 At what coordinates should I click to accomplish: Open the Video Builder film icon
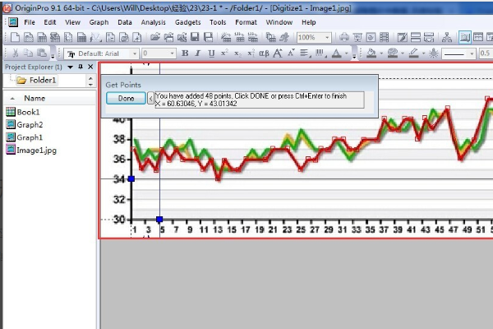coord(385,37)
